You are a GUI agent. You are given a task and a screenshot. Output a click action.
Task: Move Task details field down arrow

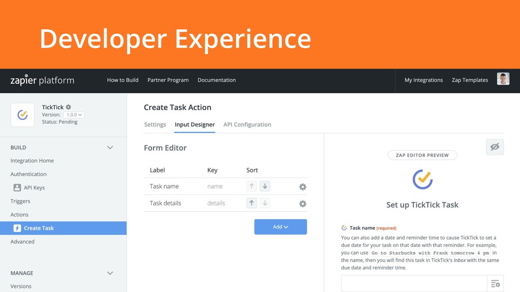pos(265,203)
